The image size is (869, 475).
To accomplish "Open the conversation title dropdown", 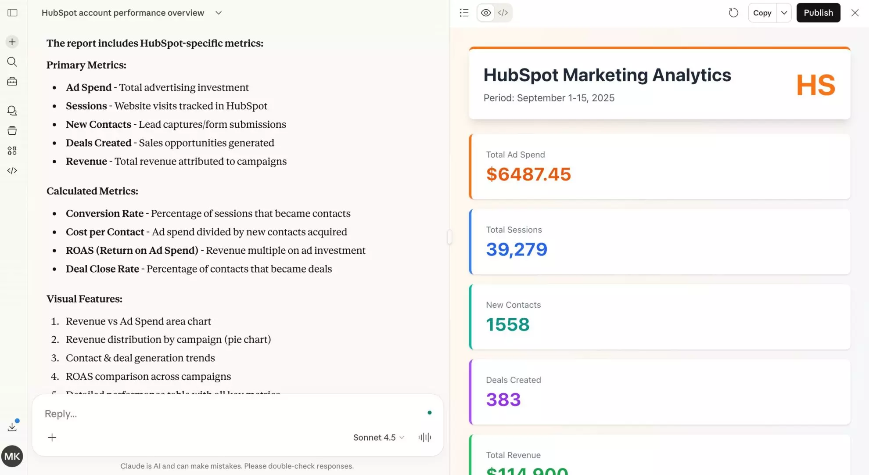I will click(218, 13).
